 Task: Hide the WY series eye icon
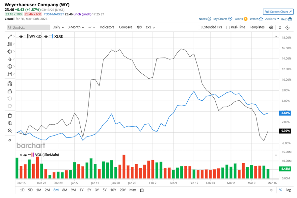[21, 37]
